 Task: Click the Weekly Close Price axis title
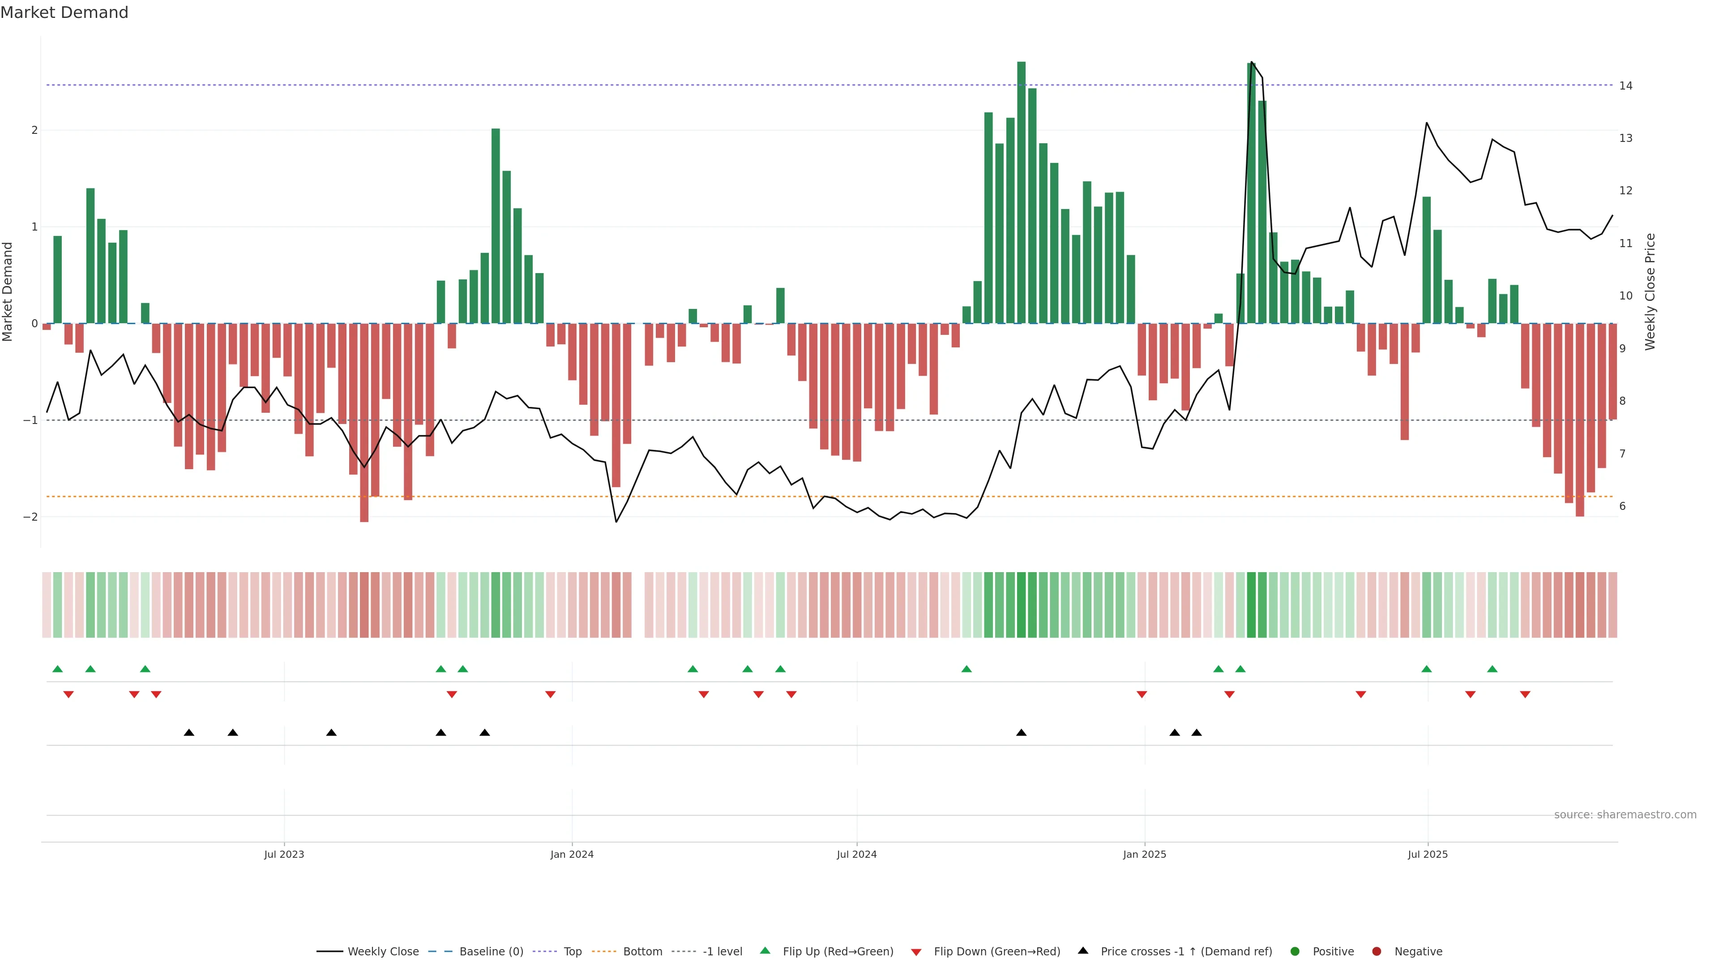pyautogui.click(x=1650, y=291)
